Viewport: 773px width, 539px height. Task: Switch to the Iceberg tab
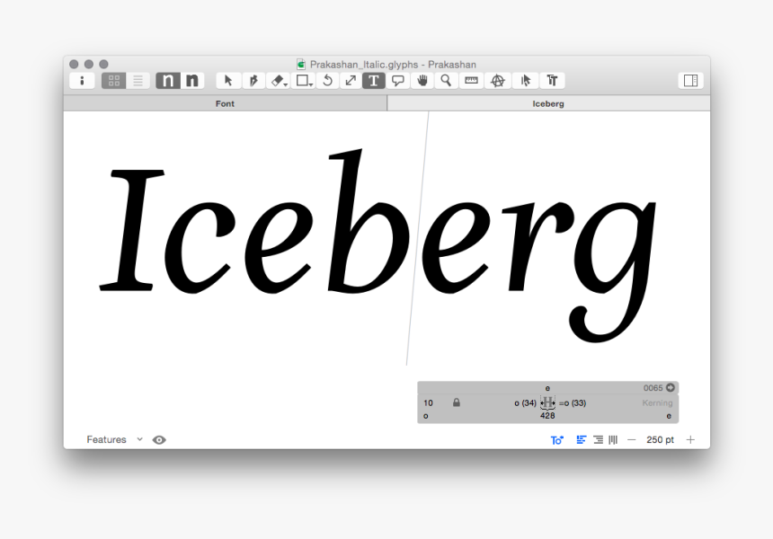click(x=548, y=103)
